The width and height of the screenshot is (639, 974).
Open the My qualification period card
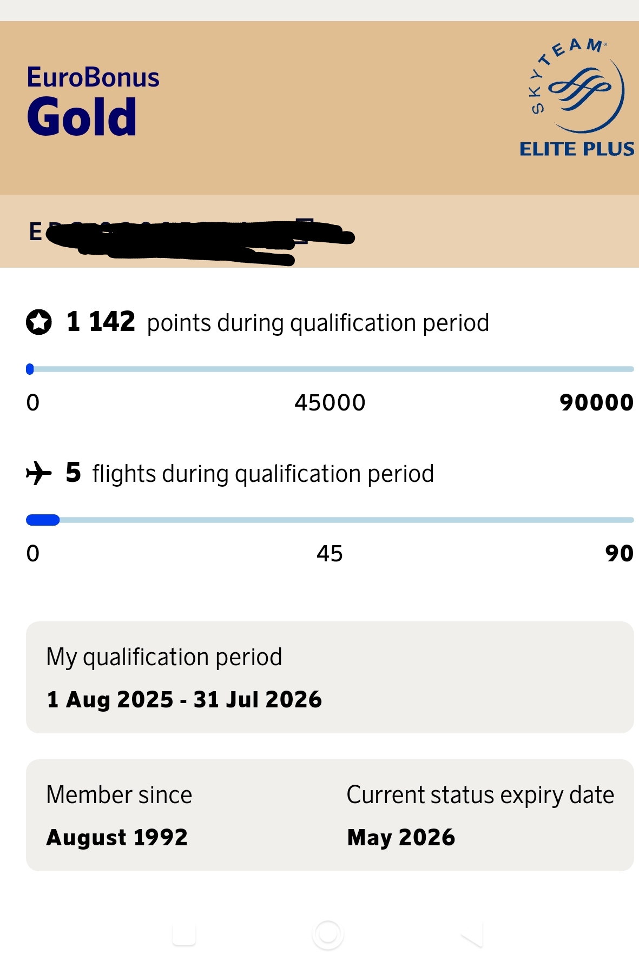pos(330,677)
